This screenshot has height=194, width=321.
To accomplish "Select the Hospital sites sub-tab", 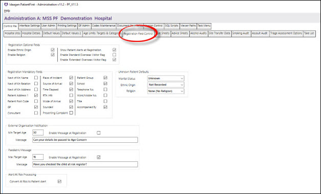I will point(12,34).
